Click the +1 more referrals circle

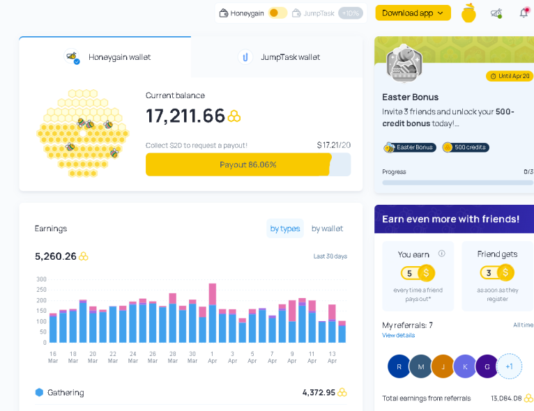click(x=509, y=366)
